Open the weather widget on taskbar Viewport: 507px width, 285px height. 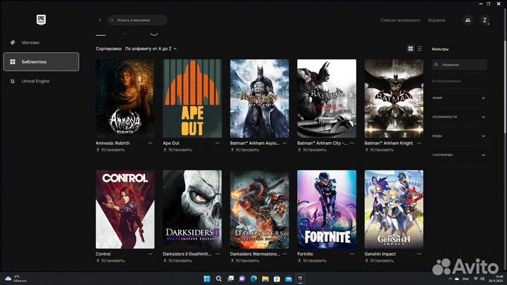click(x=16, y=279)
